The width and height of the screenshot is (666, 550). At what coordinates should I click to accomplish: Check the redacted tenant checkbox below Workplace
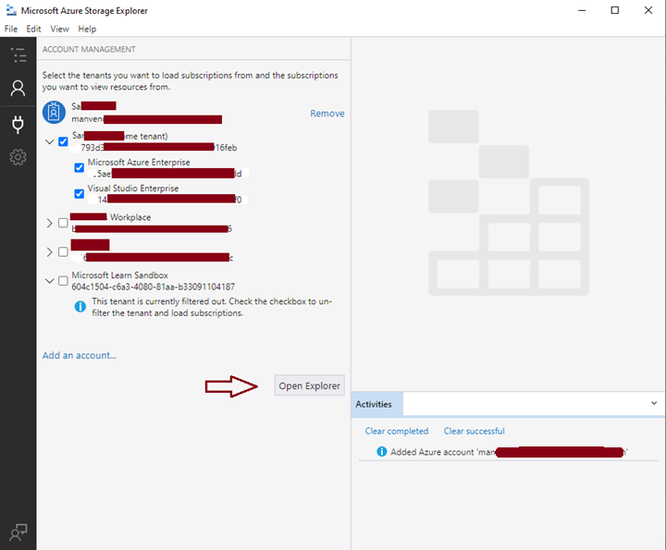click(x=63, y=251)
